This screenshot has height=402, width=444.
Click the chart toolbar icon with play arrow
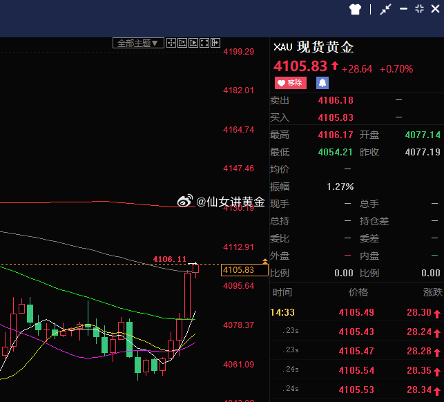193,43
